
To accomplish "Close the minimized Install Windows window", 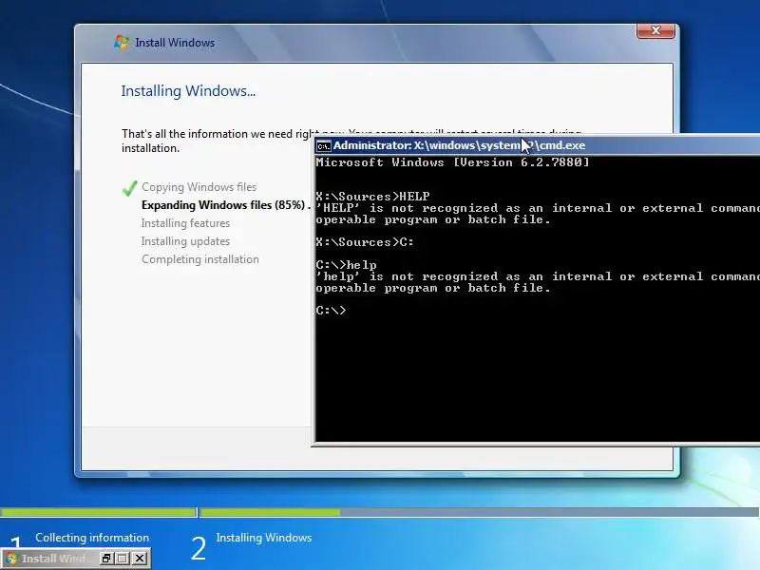I will [140, 559].
